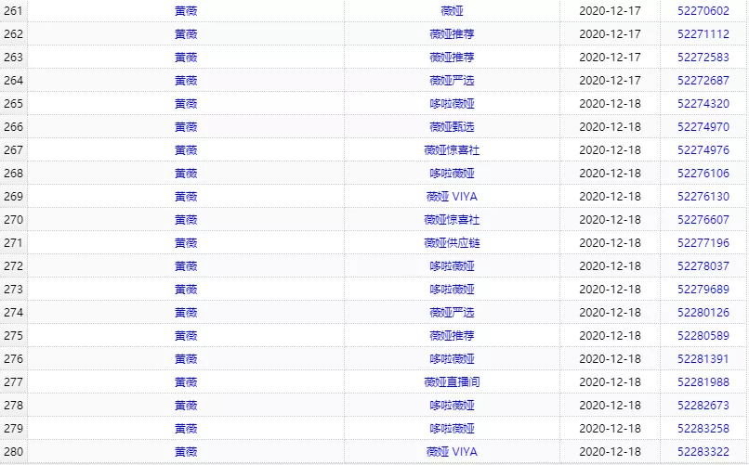Open registration number 52270602 link
The image size is (749, 465).
[703, 10]
